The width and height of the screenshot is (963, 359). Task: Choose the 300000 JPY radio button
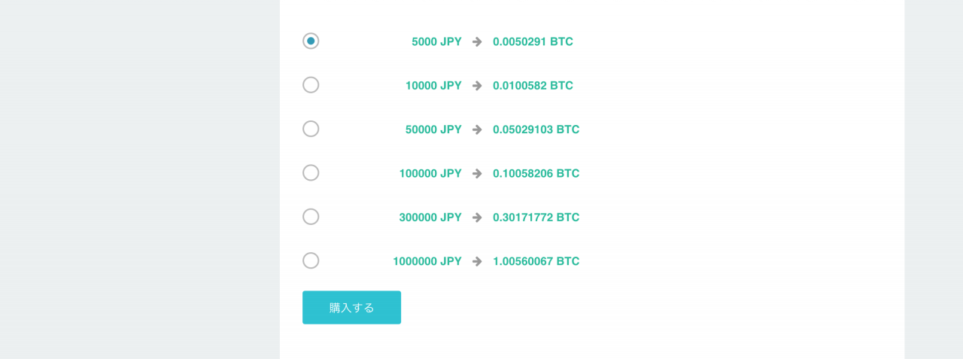(x=311, y=217)
